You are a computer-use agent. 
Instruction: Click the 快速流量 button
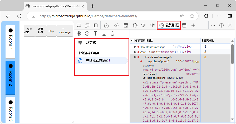[x=29, y=31]
